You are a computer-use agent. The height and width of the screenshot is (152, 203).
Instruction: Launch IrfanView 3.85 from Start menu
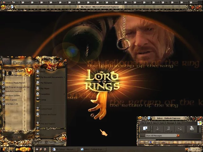(10, 104)
